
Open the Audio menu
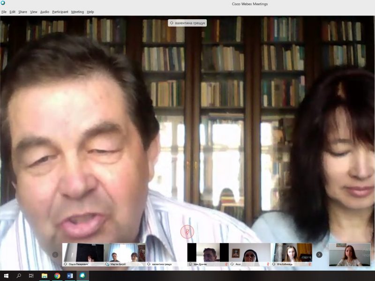pos(45,12)
